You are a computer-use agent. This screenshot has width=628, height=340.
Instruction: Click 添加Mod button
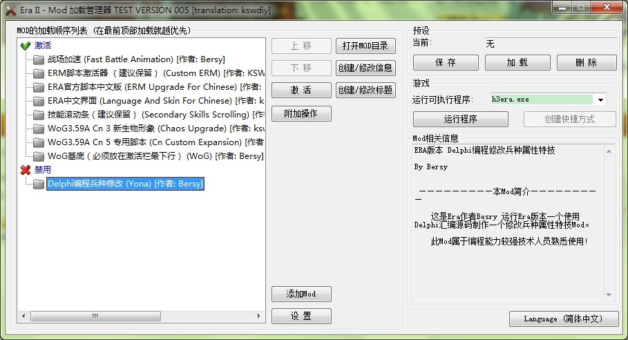(x=301, y=294)
